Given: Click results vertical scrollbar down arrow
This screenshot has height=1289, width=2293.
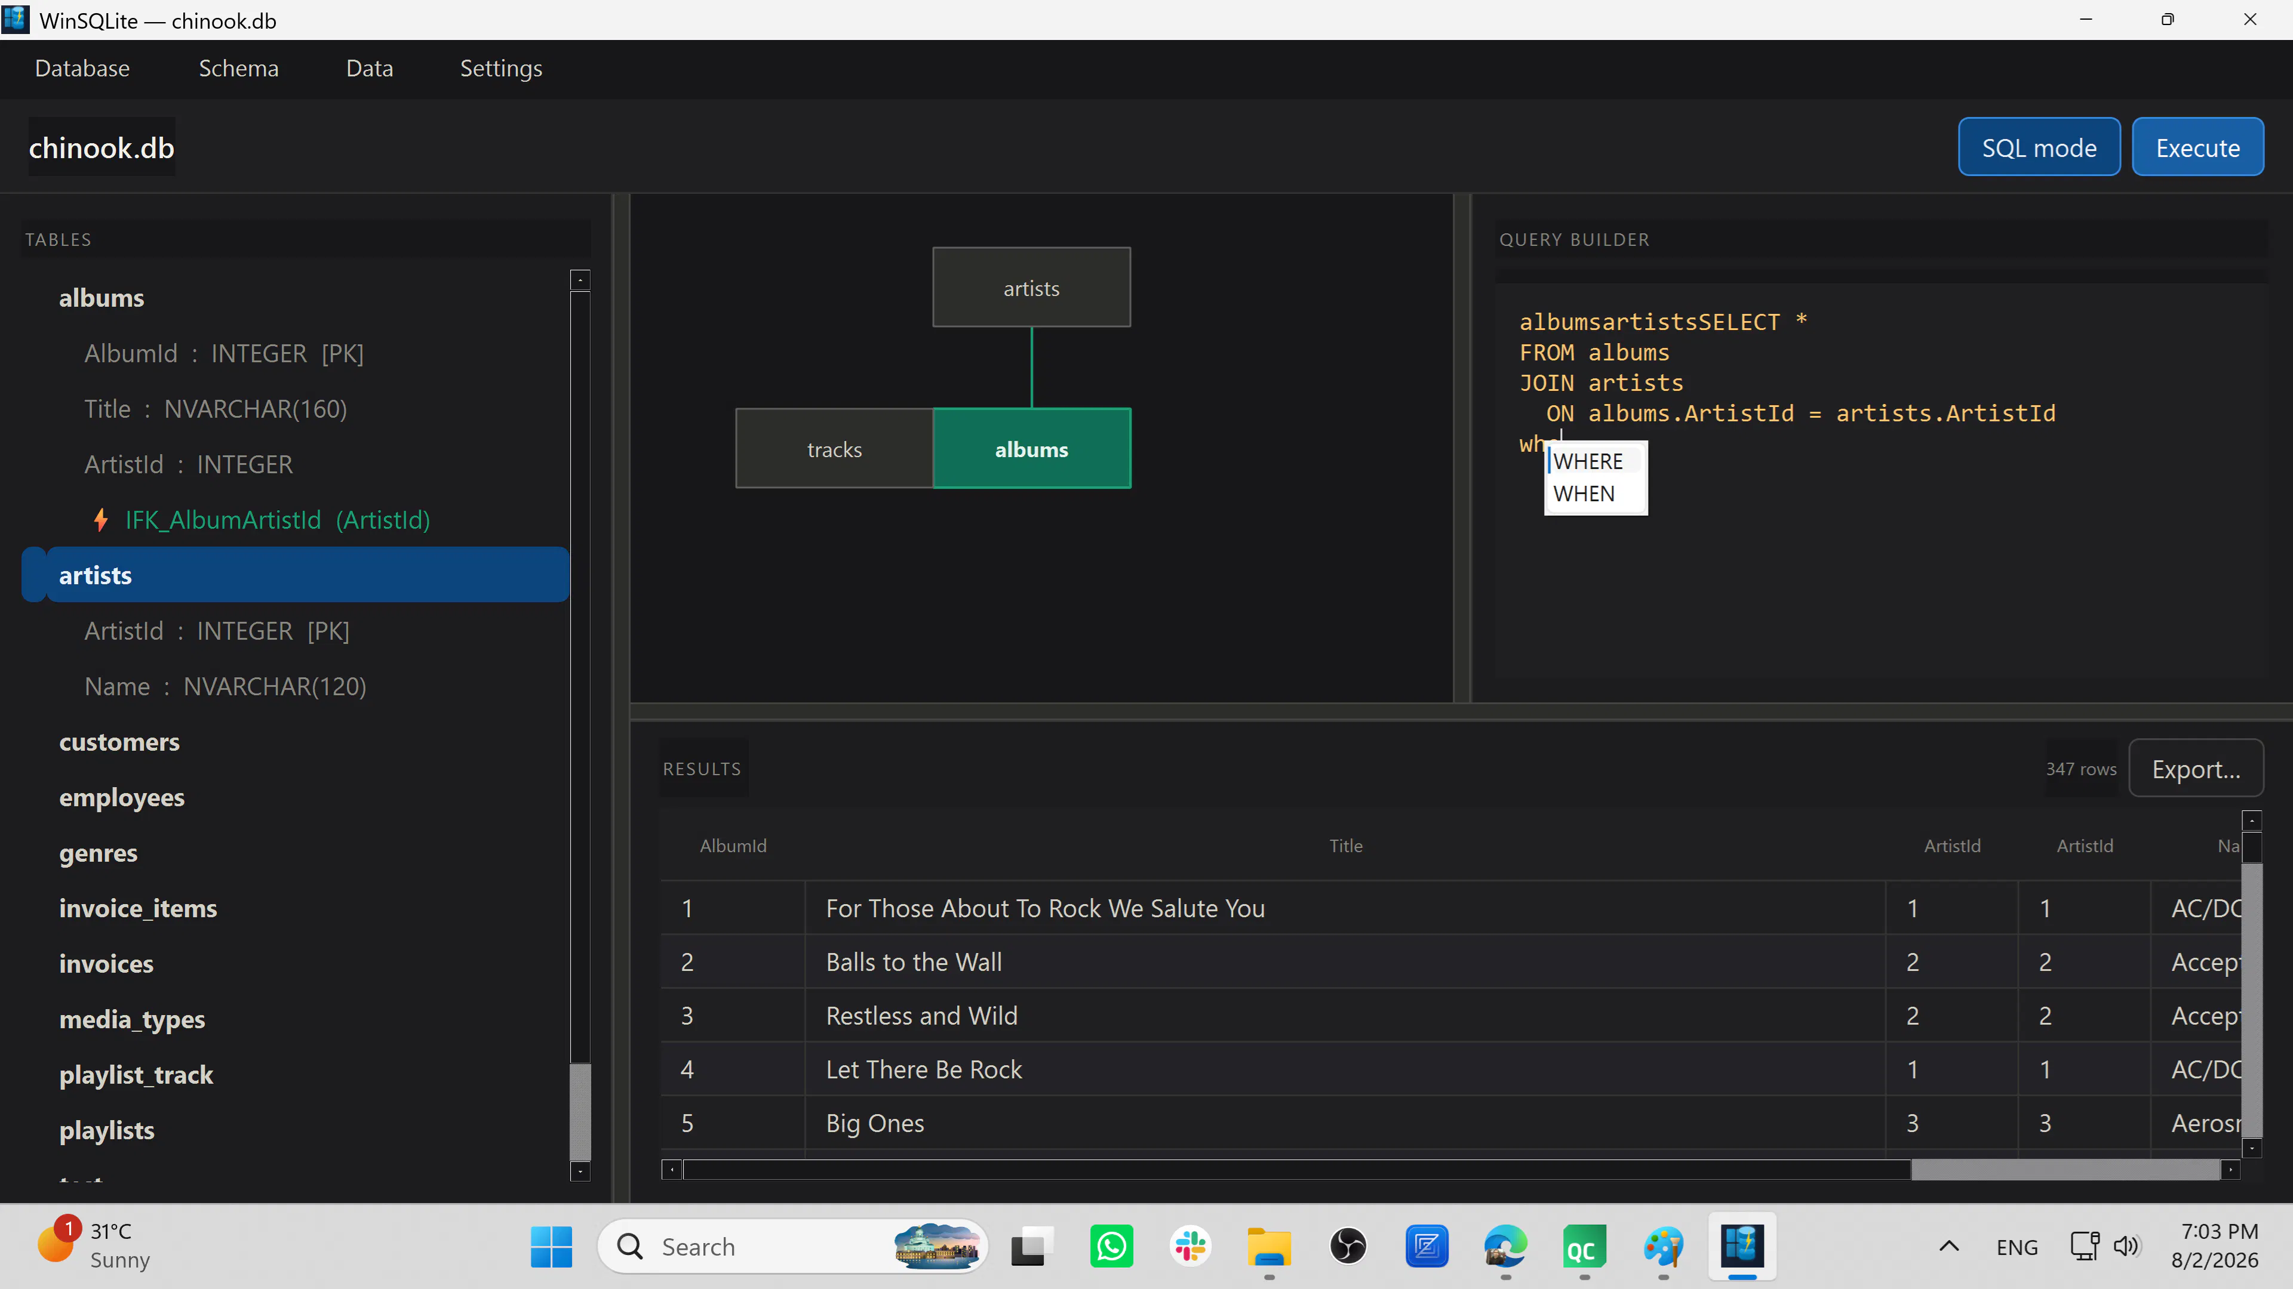Looking at the screenshot, I should pyautogui.click(x=2252, y=1148).
